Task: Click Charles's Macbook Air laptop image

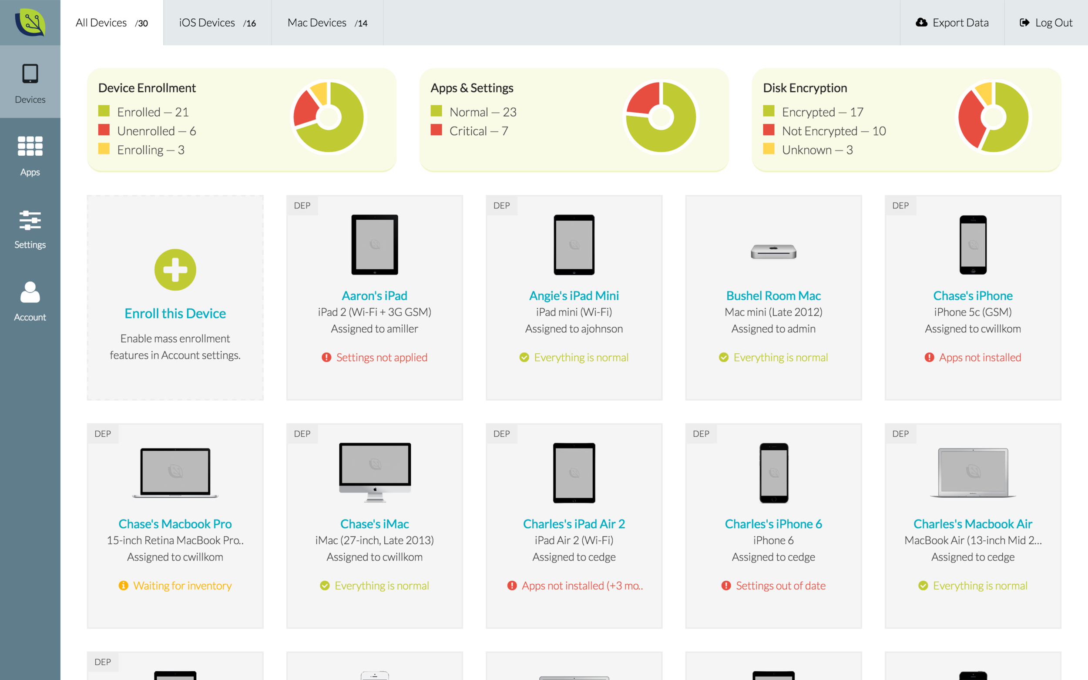Action: [x=973, y=472]
